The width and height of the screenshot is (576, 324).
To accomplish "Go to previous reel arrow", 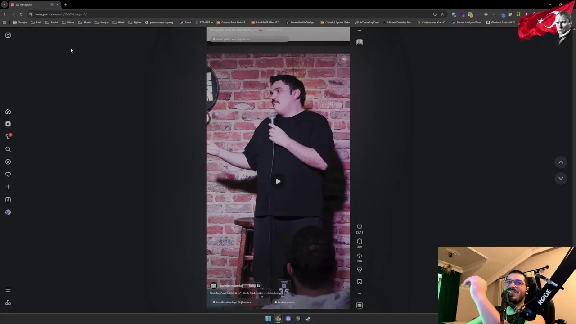I will point(561,162).
